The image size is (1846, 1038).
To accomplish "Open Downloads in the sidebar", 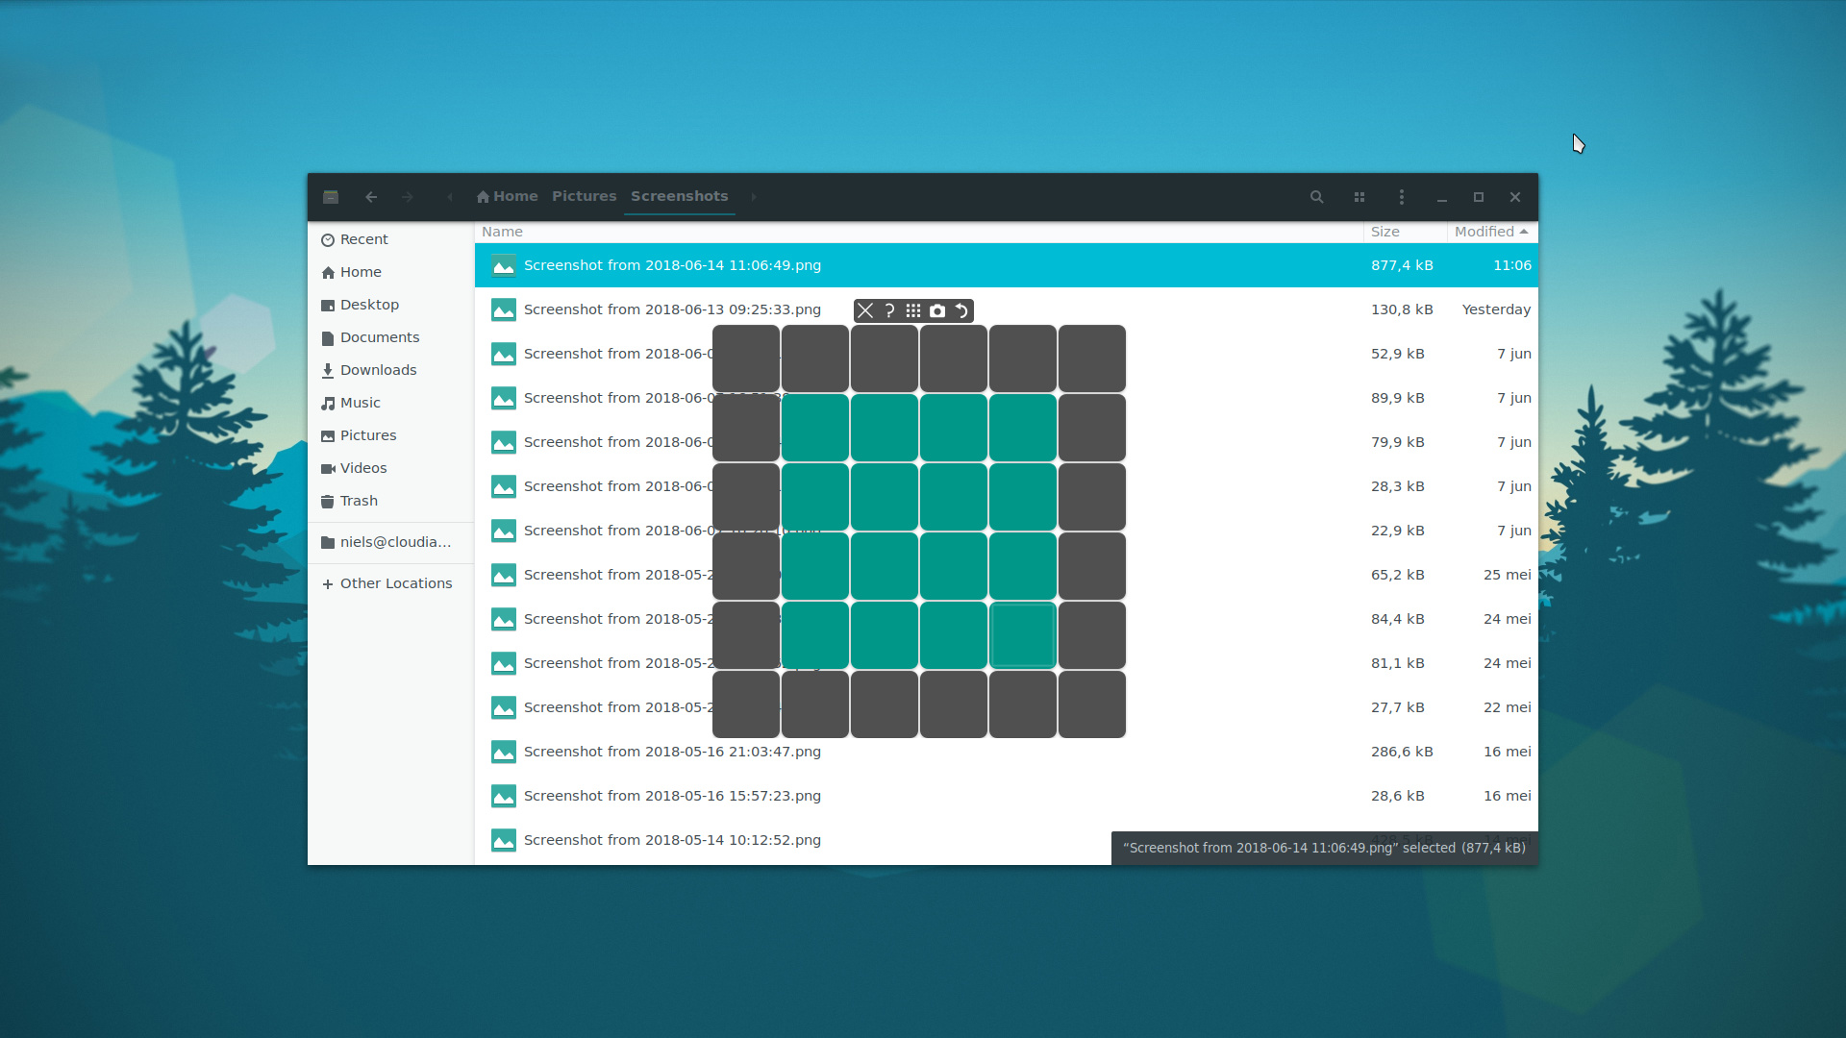I will coord(378,370).
